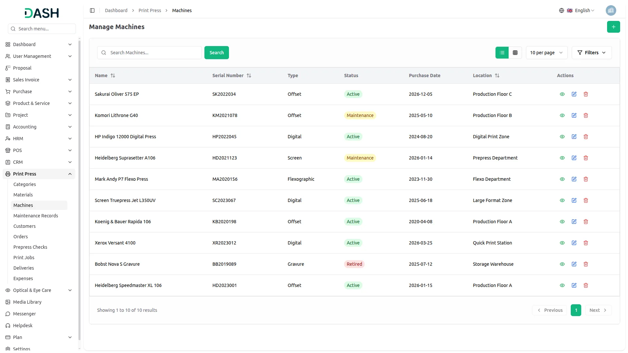The height and width of the screenshot is (353, 628).
Task: Edit the Komori Lithrone G40 machine
Action: [x=574, y=115]
